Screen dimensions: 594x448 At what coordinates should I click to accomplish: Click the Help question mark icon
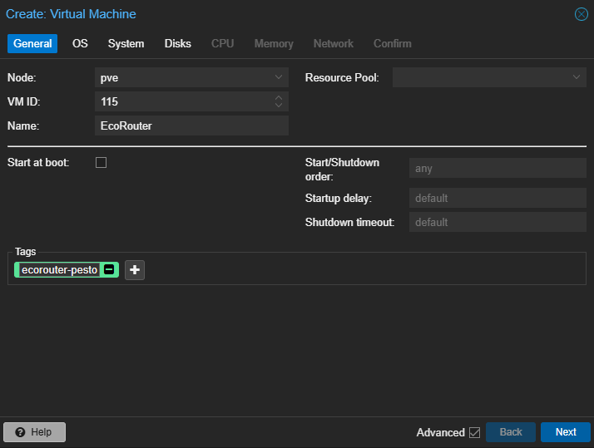click(x=20, y=432)
